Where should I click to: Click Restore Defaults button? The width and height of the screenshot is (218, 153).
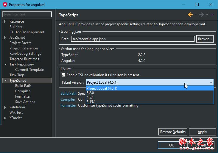[173, 132]
